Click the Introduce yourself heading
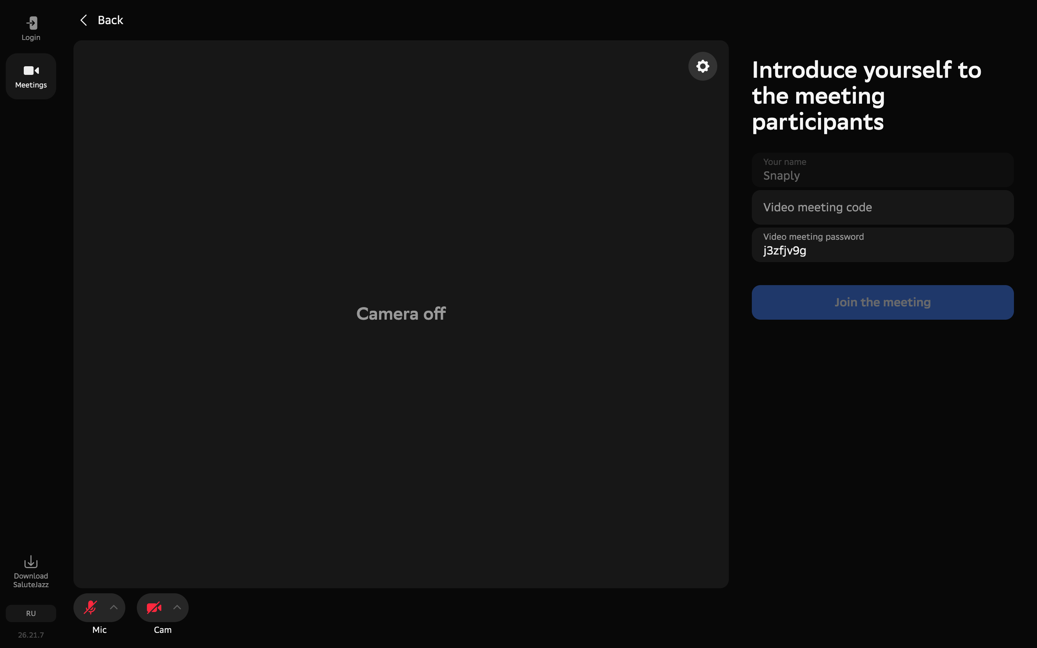This screenshot has width=1037, height=648. tap(866, 95)
